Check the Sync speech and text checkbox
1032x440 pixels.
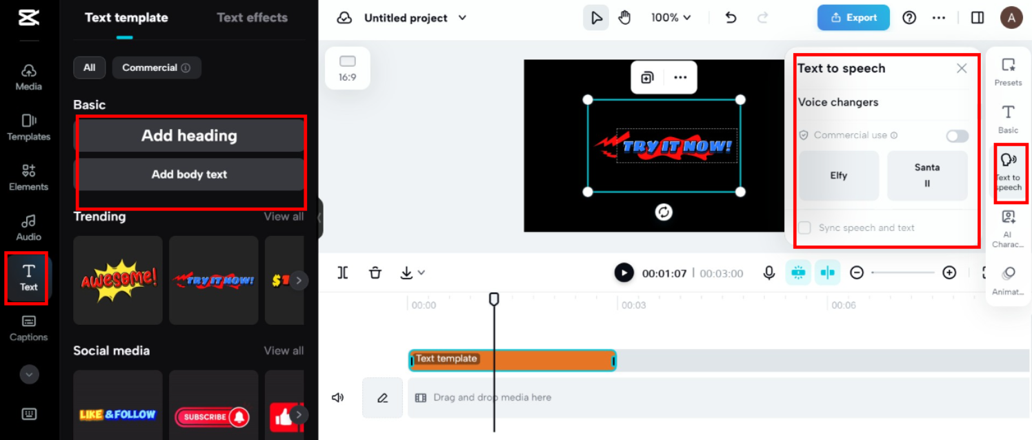click(x=804, y=228)
